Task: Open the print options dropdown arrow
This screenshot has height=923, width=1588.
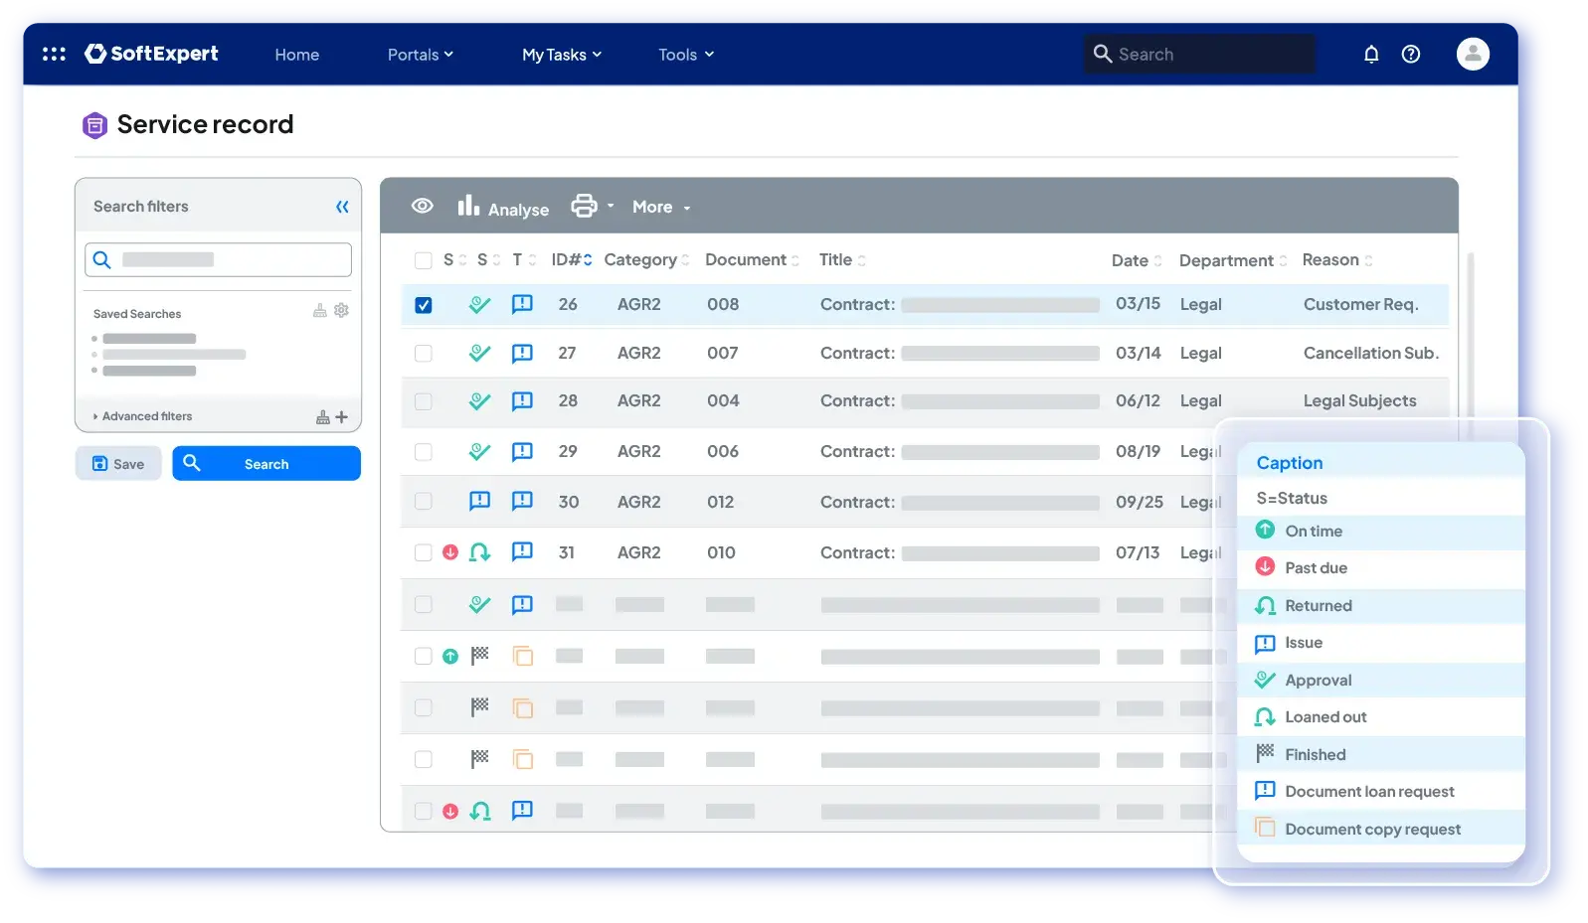Action: (611, 207)
